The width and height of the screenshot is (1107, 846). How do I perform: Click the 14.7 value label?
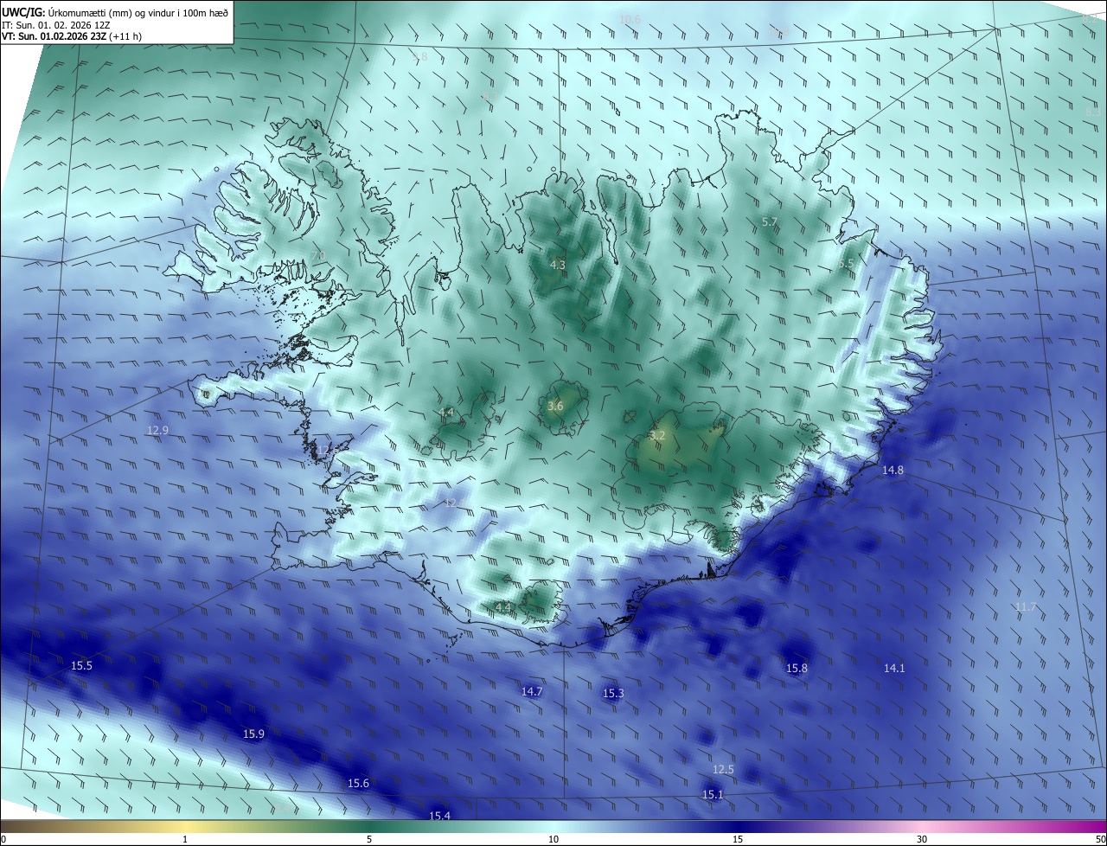click(532, 691)
